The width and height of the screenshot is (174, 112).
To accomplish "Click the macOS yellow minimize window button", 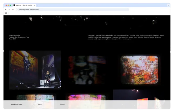I will (8, 5).
